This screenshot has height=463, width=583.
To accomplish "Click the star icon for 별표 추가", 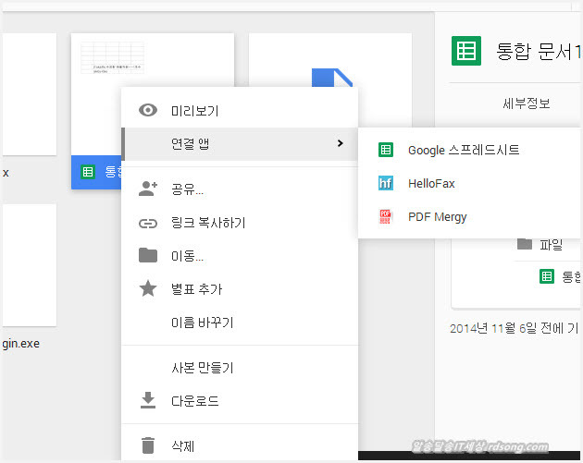I will 148,289.
